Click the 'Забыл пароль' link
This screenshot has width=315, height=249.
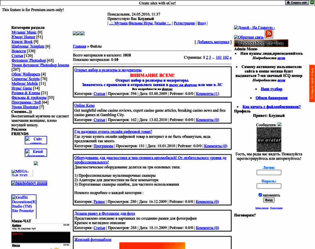pos(262,208)
